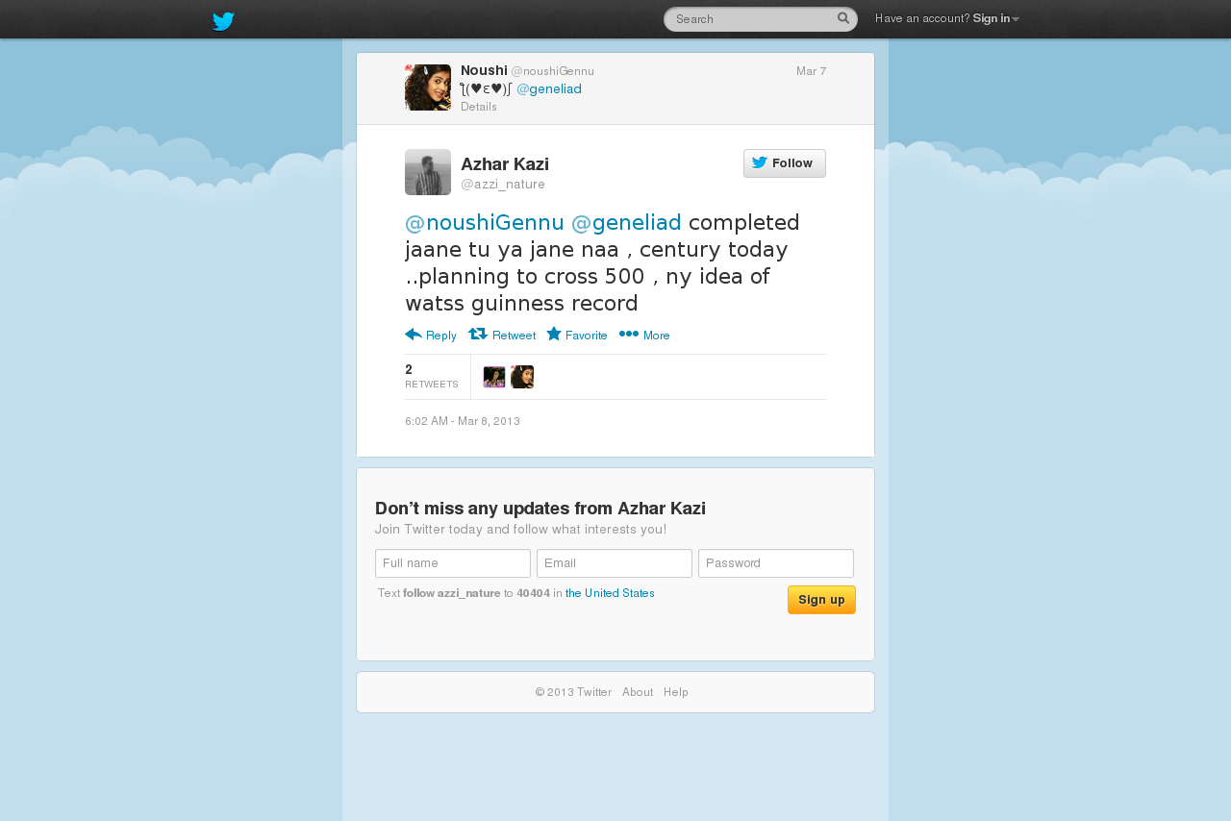Click the Sign up button
This screenshot has height=821, width=1231.
821,600
